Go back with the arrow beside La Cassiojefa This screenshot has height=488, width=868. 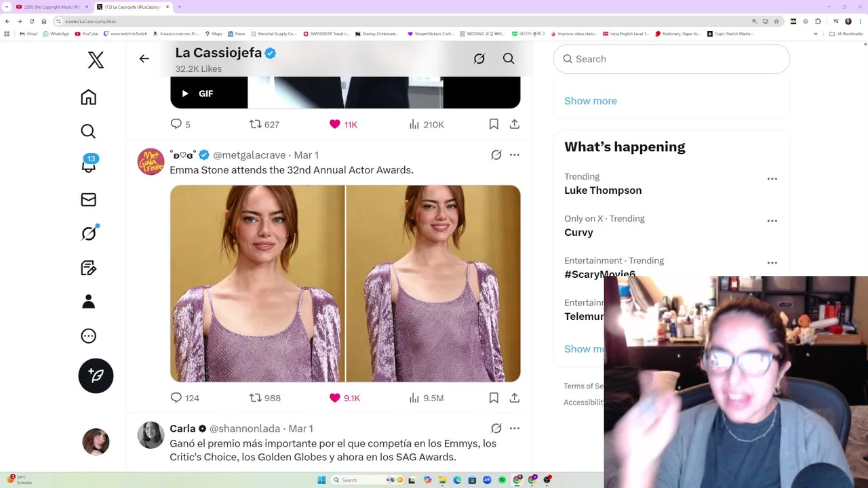click(x=144, y=59)
